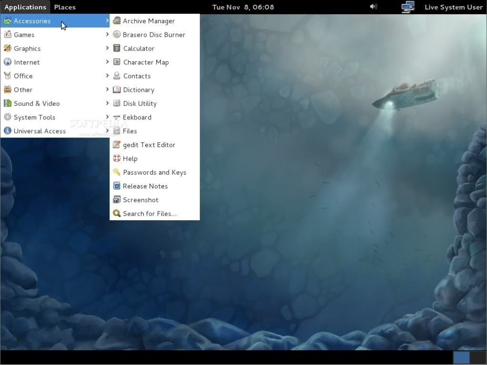This screenshot has height=365, width=487.
Task: Expand the Internet submenu arrow
Action: tap(107, 62)
